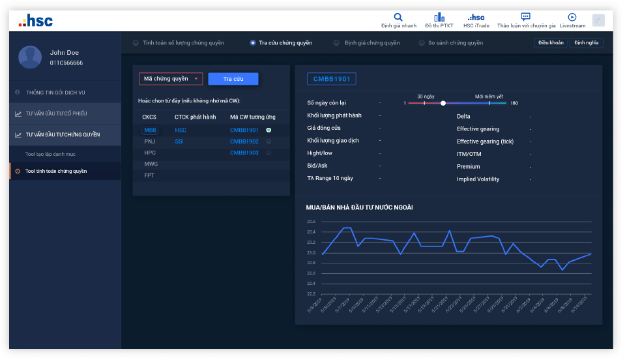
Task: Click chart icon beside Tư vấn đầu tư cổ phiếu
Action: click(x=18, y=113)
